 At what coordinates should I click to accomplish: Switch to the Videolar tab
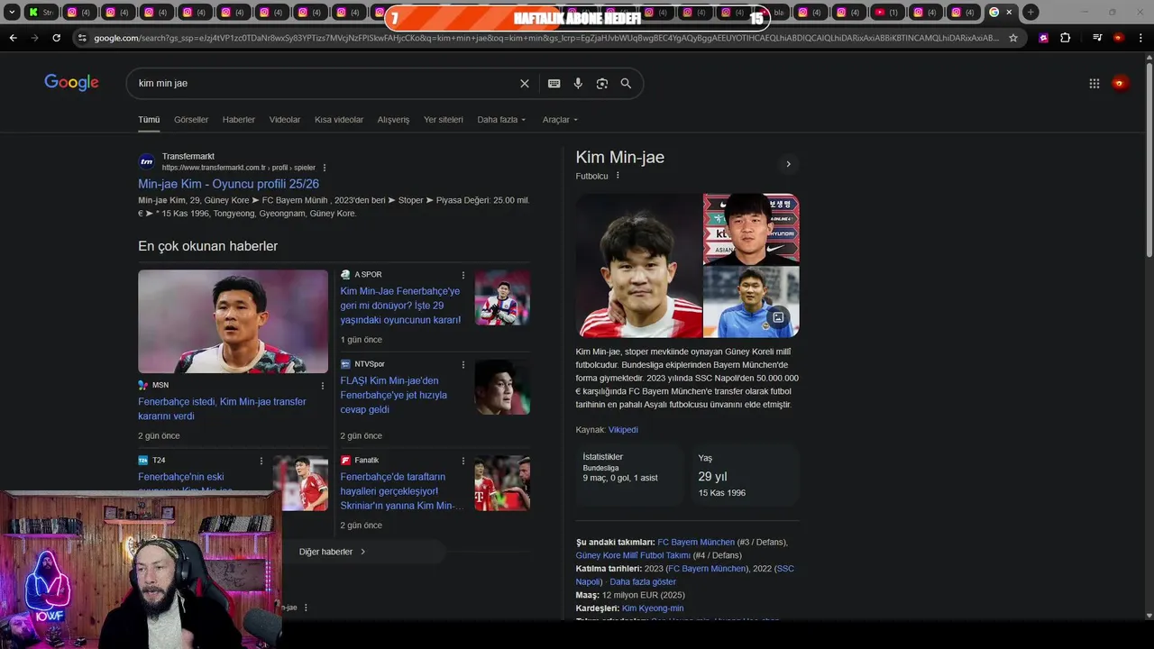[x=285, y=120]
